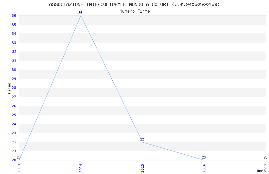269x174 pixels.
Task: Click the data label 36 at the peak
Action: click(80, 13)
